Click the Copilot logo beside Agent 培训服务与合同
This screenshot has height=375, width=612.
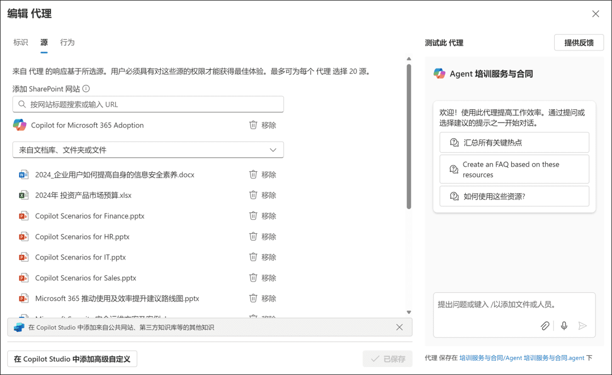440,74
